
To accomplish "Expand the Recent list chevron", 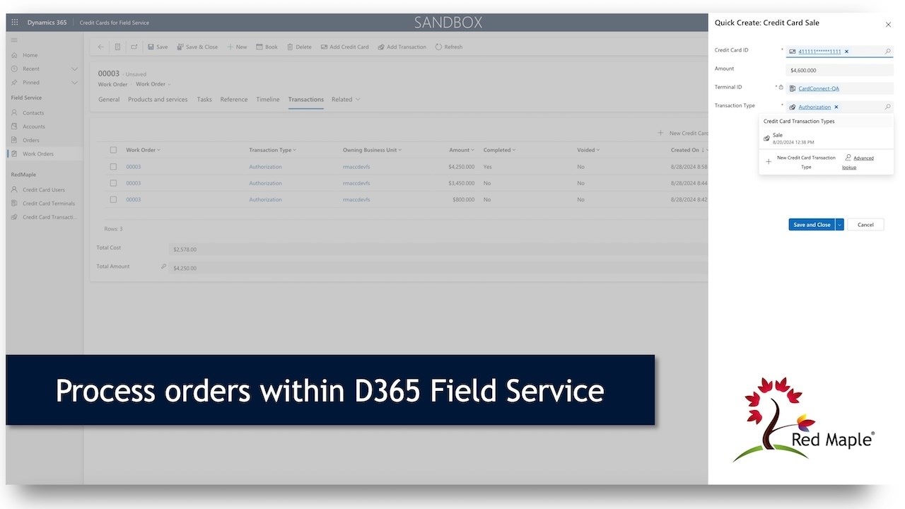I will pyautogui.click(x=74, y=69).
